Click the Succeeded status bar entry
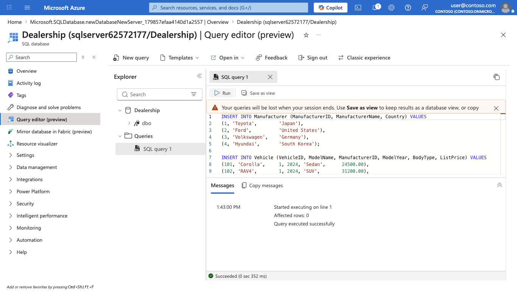Screen dimensions: 517x291 click(238, 276)
